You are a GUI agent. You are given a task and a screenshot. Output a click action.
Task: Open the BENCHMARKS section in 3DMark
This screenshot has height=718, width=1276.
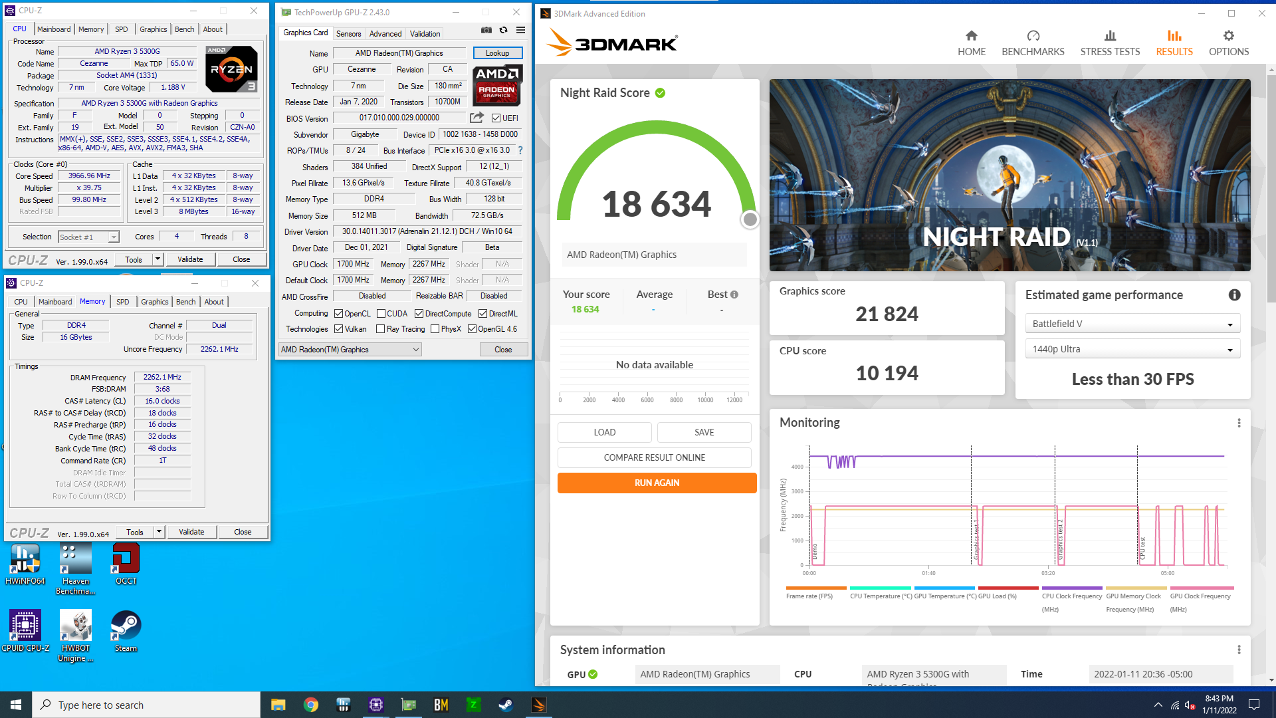point(1033,43)
